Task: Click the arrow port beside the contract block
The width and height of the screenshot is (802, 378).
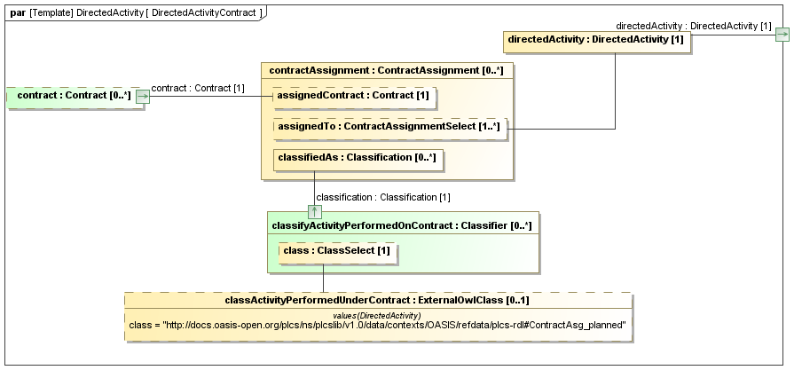Action: point(142,97)
